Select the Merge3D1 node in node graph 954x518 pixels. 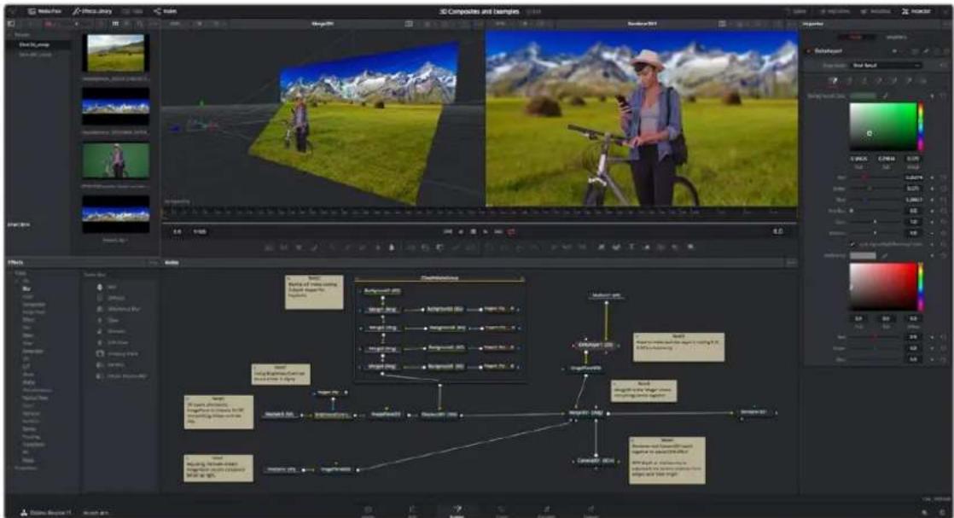coord(586,413)
